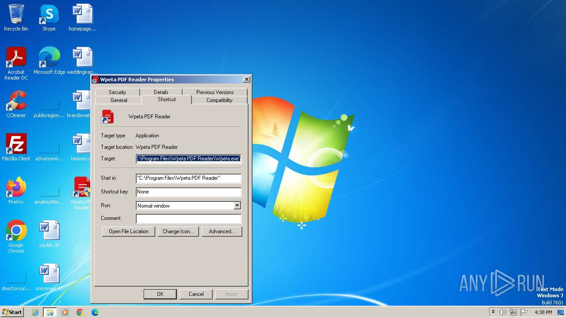This screenshot has width=566, height=318.
Task: Open the Advanced shortcut settings
Action: 222,231
